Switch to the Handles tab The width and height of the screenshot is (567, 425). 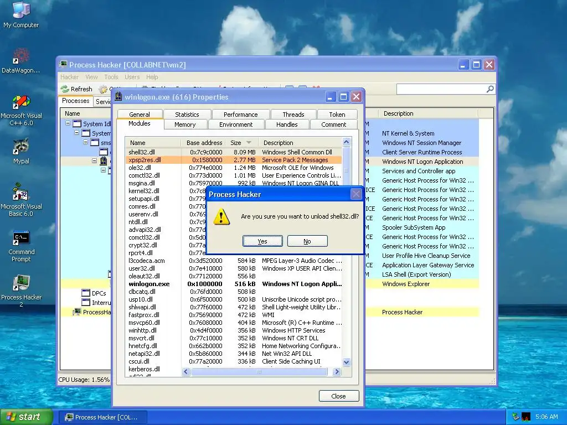pos(287,125)
